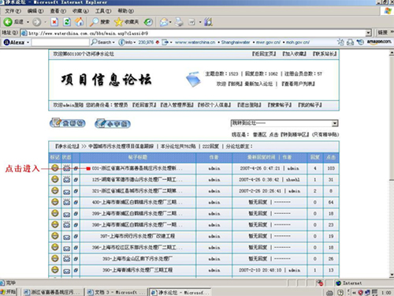Expand the address bar dropdown arrow
The width and height of the screenshot is (394, 296).
368,33
